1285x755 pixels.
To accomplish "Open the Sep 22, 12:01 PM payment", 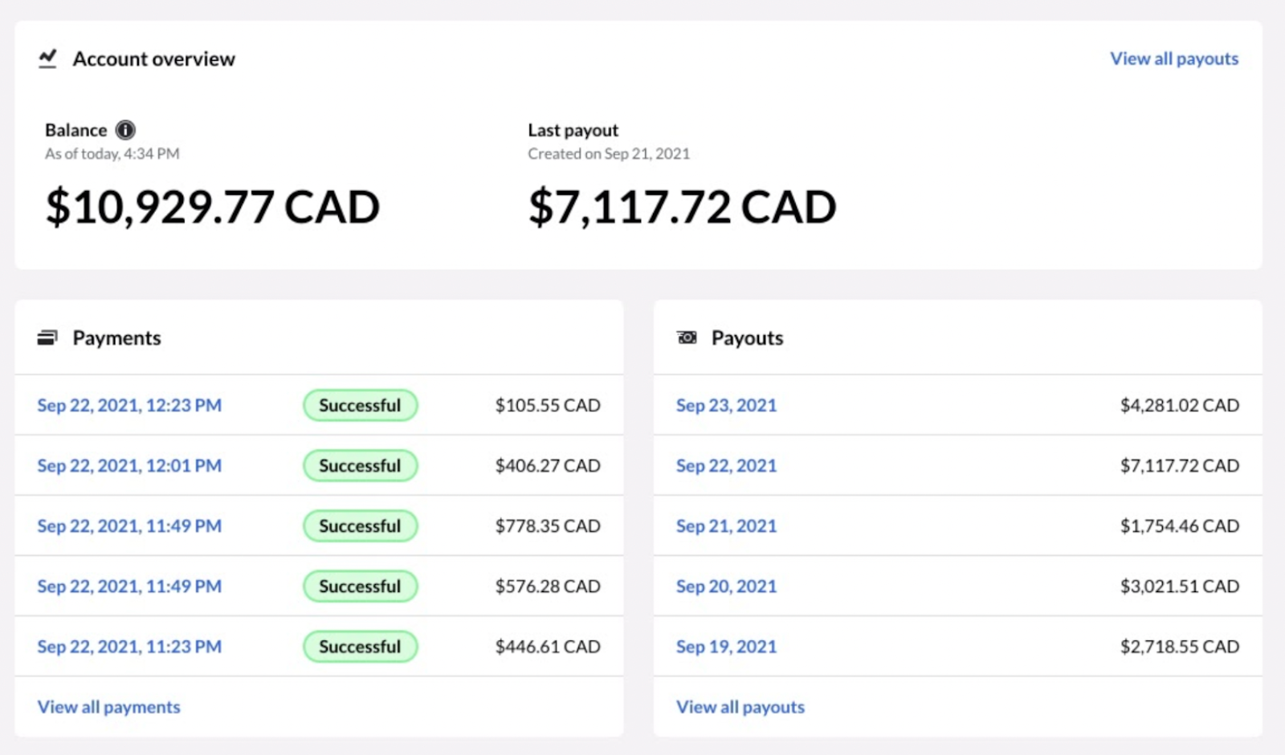I will (129, 465).
